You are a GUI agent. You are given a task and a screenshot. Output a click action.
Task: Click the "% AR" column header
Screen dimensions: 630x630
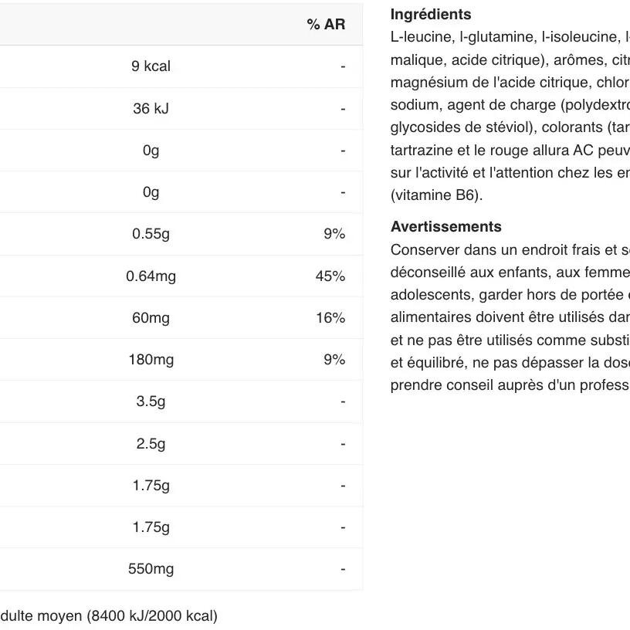click(325, 25)
